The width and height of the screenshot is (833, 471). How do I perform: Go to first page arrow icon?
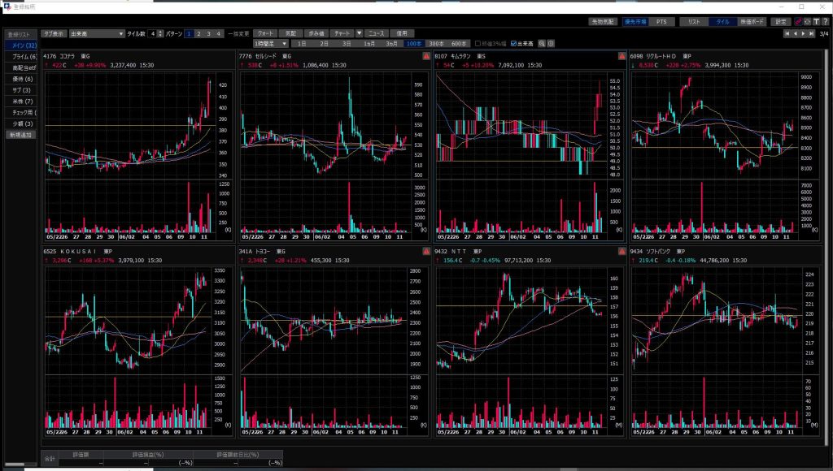[x=786, y=34]
